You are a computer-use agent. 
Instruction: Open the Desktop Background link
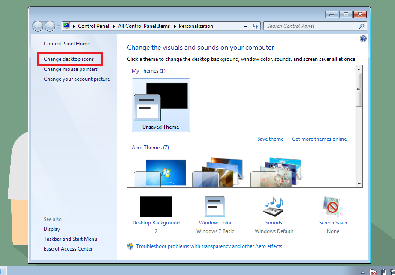(156, 223)
